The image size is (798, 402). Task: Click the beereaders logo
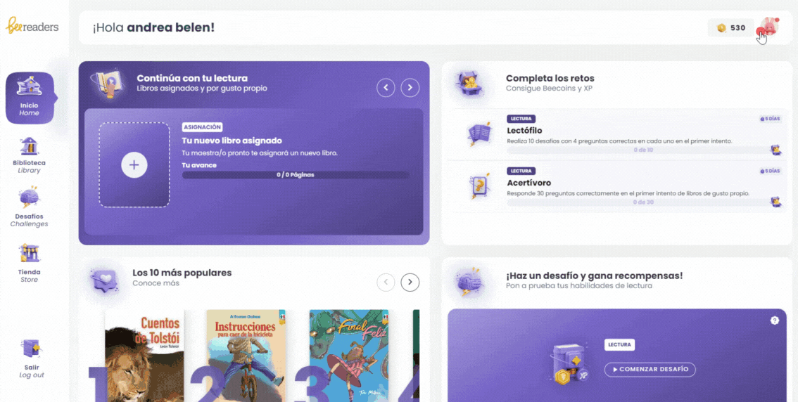pyautogui.click(x=32, y=25)
